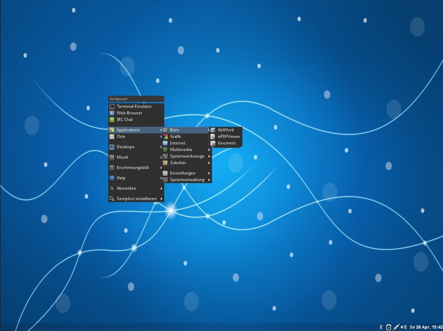Click the Gnumeric spreadsheet icon
Screen dimensions: 443x331
click(x=213, y=143)
